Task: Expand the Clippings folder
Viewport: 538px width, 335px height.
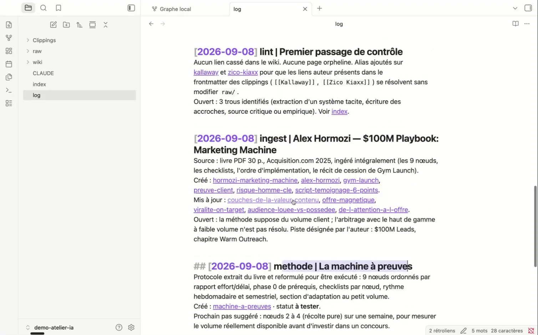Action: coord(79,40)
